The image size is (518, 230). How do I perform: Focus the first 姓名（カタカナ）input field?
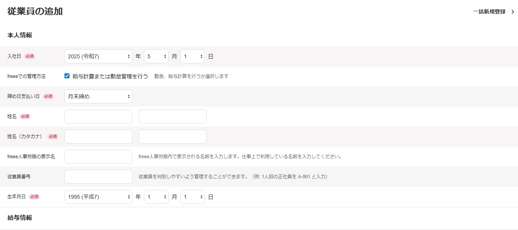(x=98, y=137)
